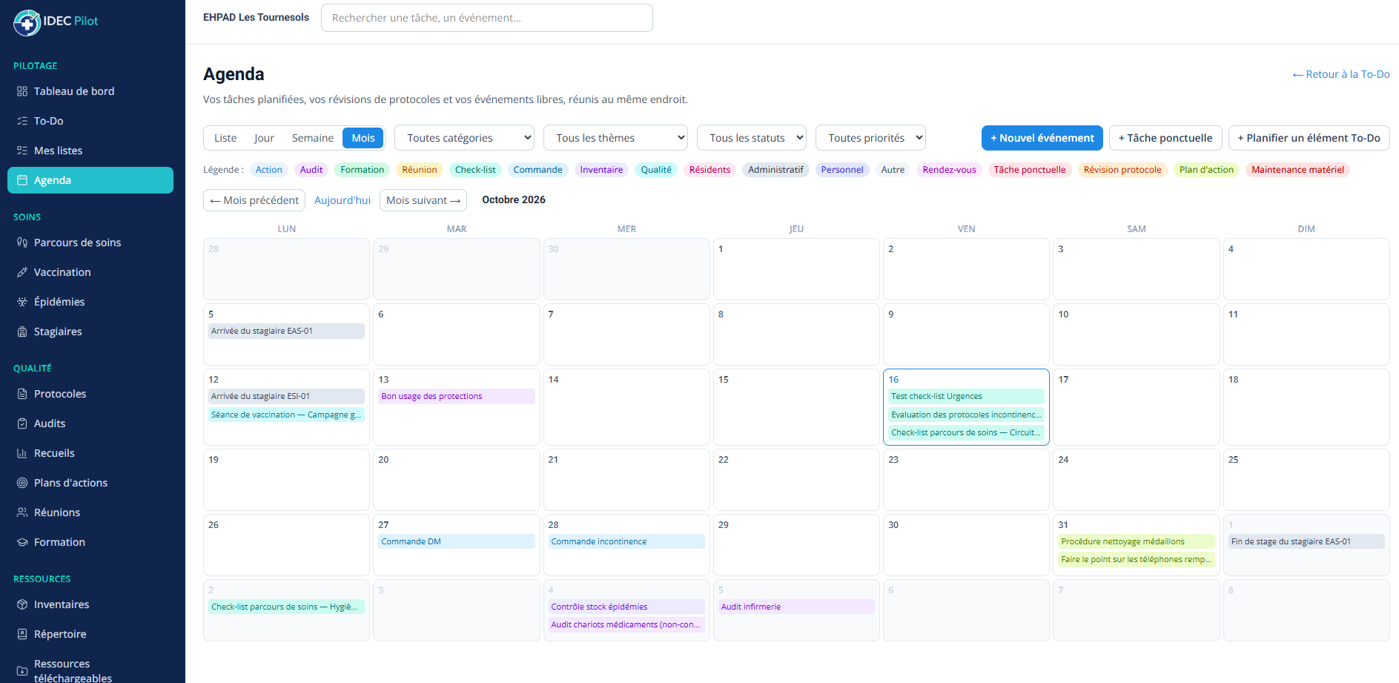Click the Nouvel événement button
Viewport: 1399px width, 683px height.
(x=1042, y=138)
